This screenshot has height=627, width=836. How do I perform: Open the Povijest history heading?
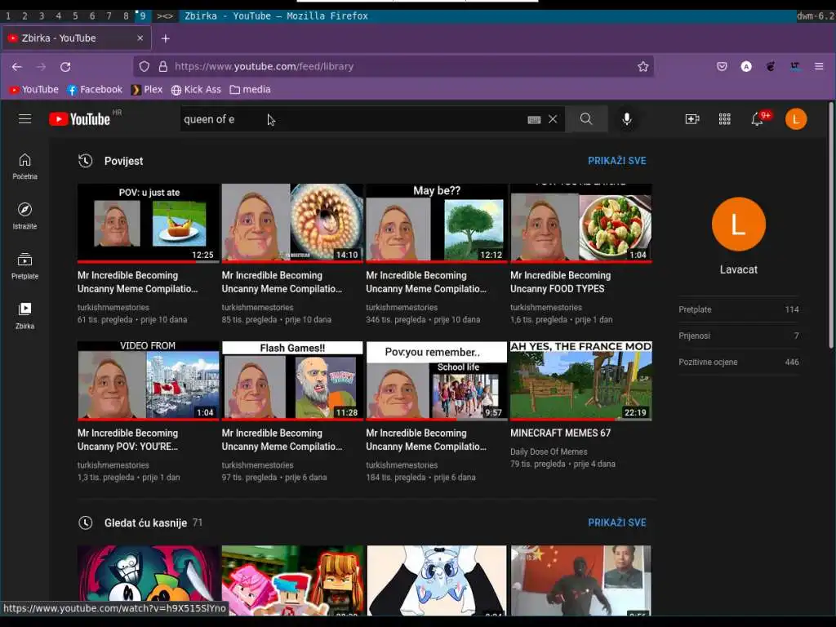(124, 161)
